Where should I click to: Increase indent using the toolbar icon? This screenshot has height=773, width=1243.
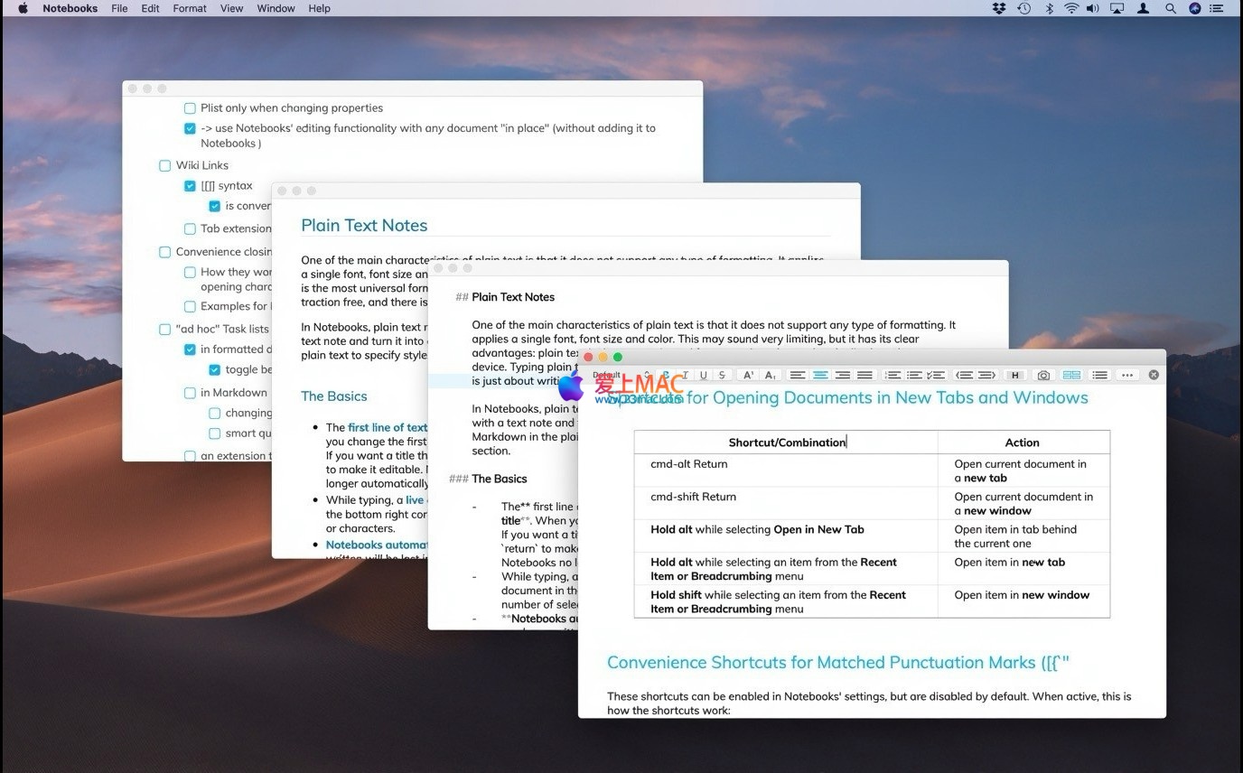[986, 375]
